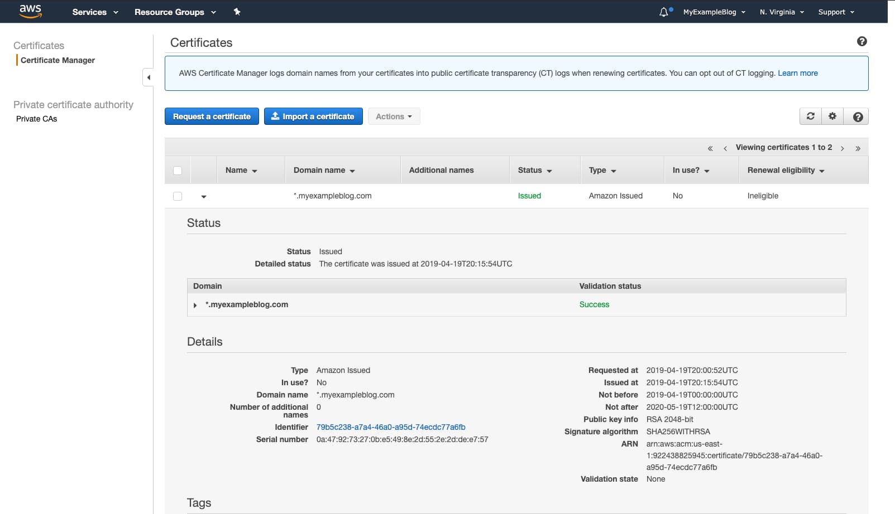Screen dimensions: 895x514
Task: Open the Resource Groups menu
Action: 175,12
